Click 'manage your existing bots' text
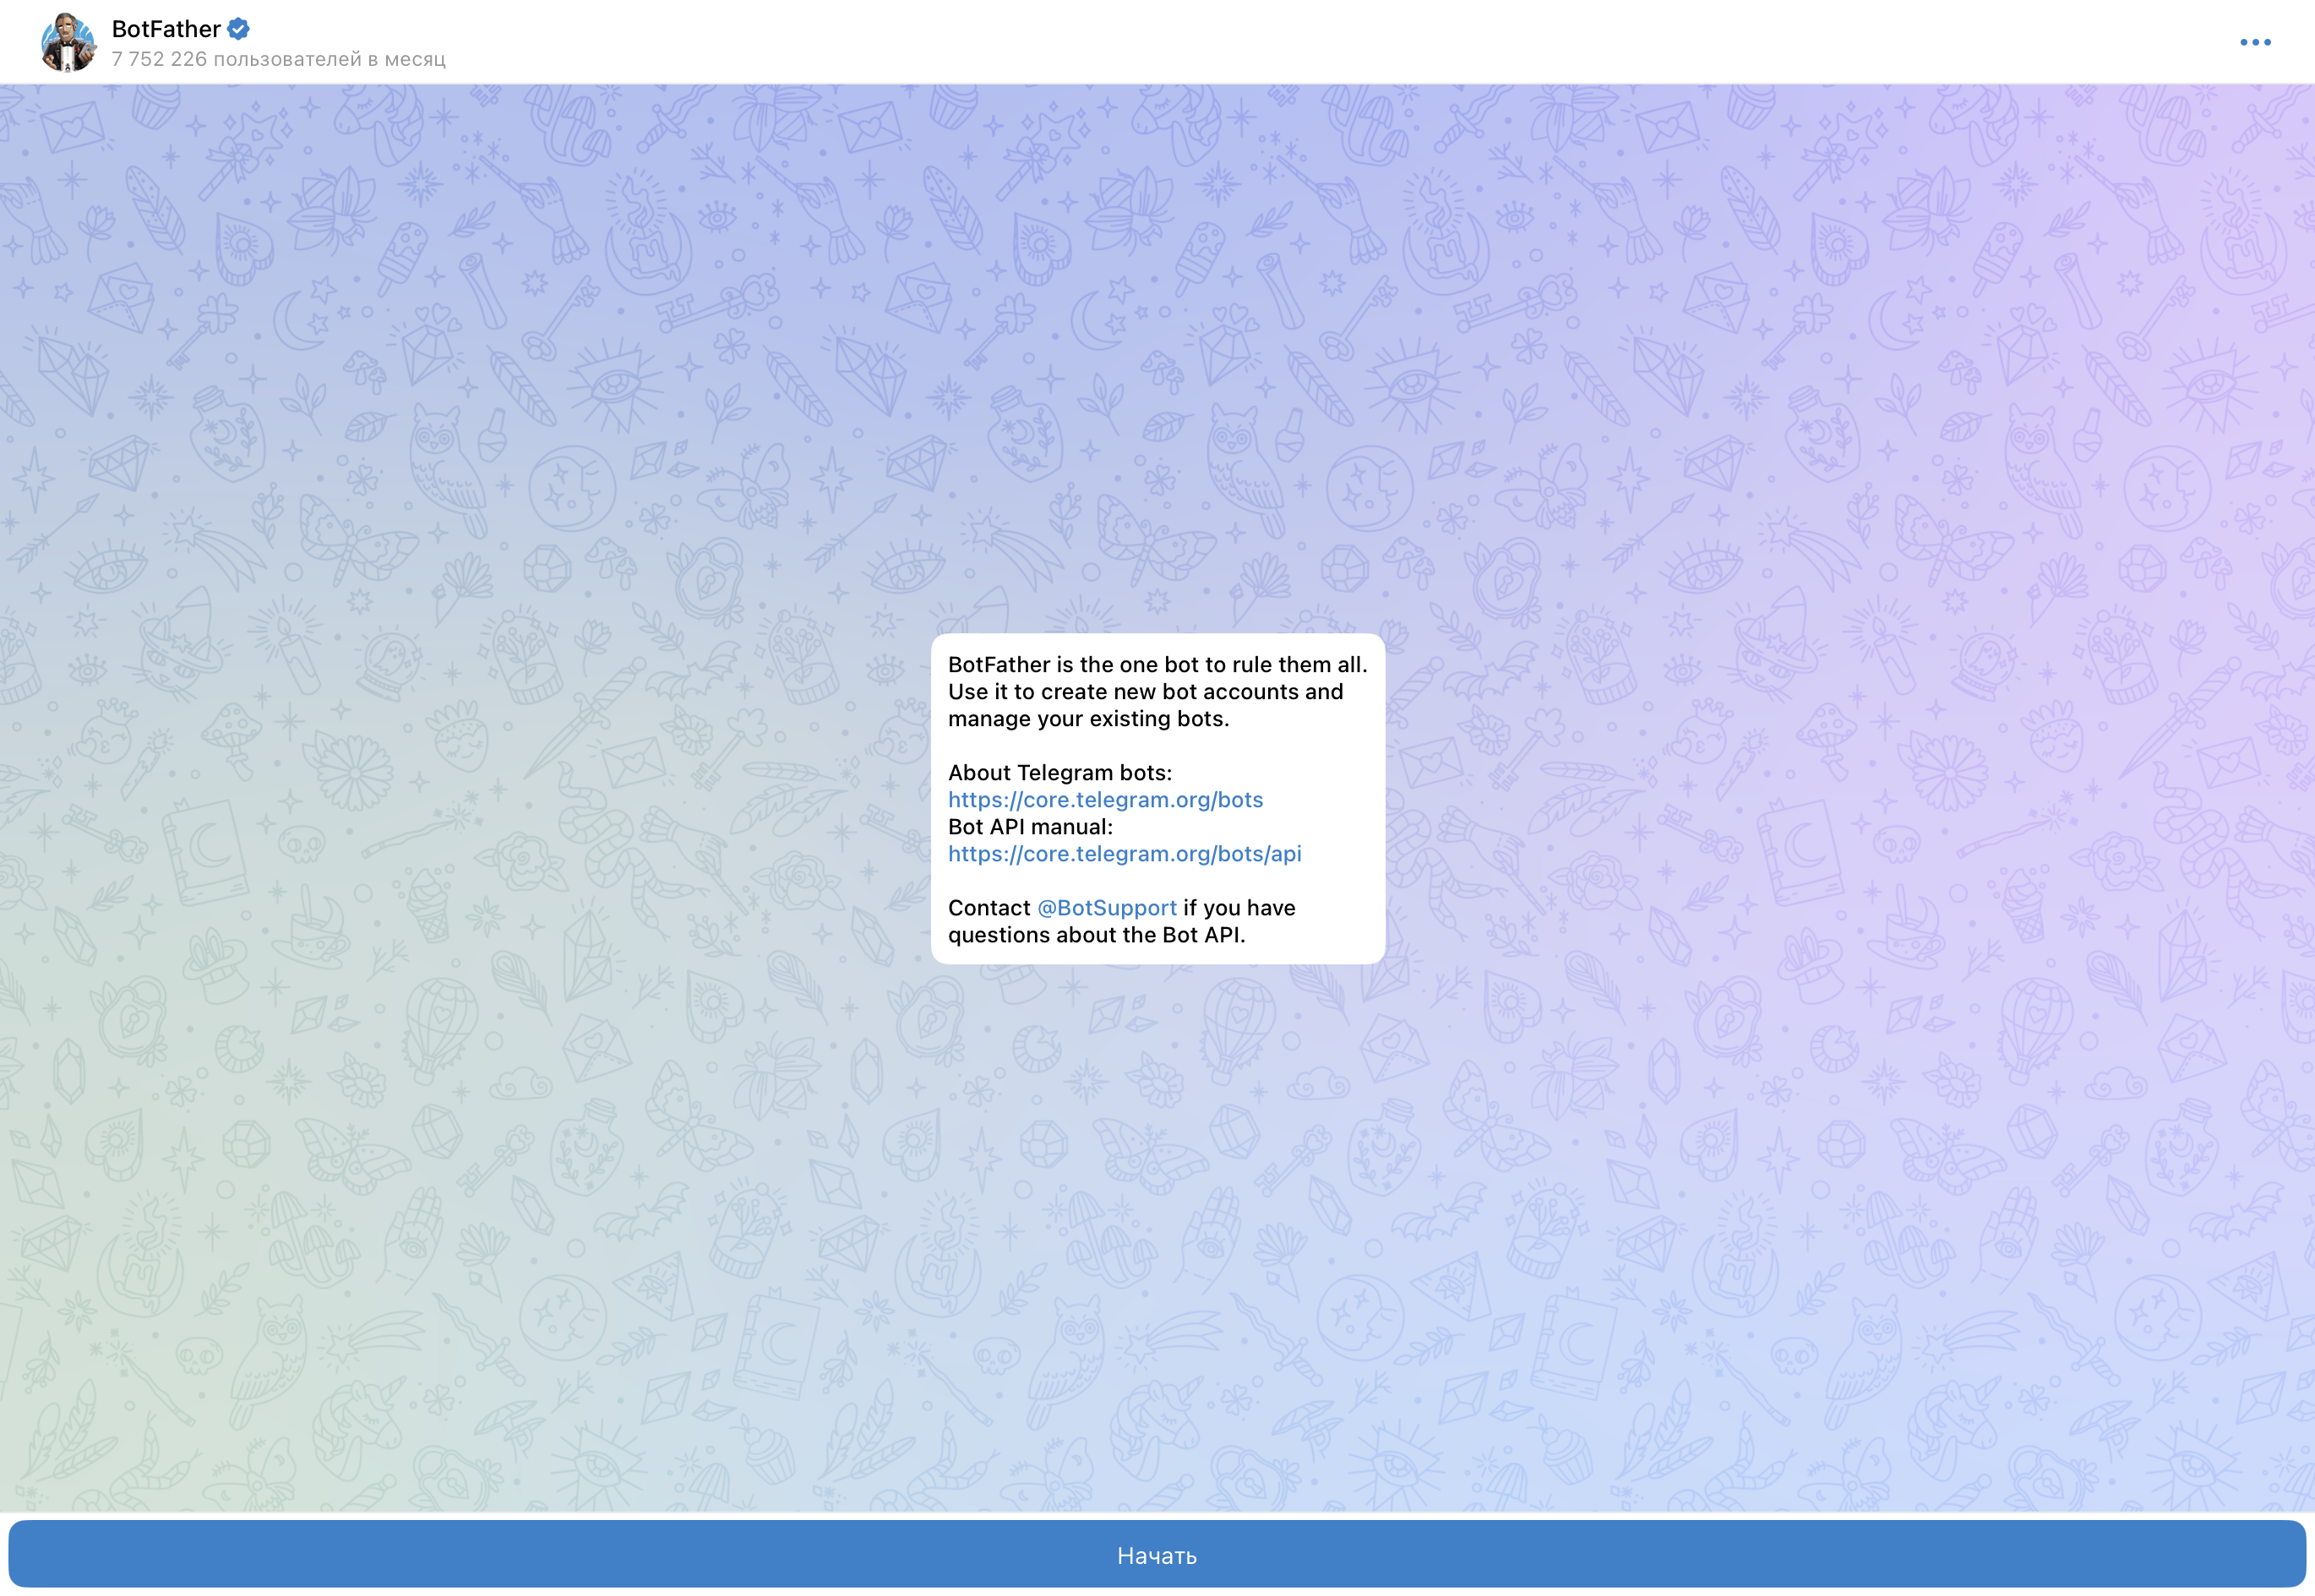 (1088, 719)
